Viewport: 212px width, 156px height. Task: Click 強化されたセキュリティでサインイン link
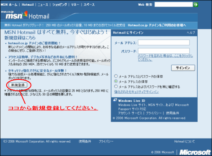pos(137,92)
